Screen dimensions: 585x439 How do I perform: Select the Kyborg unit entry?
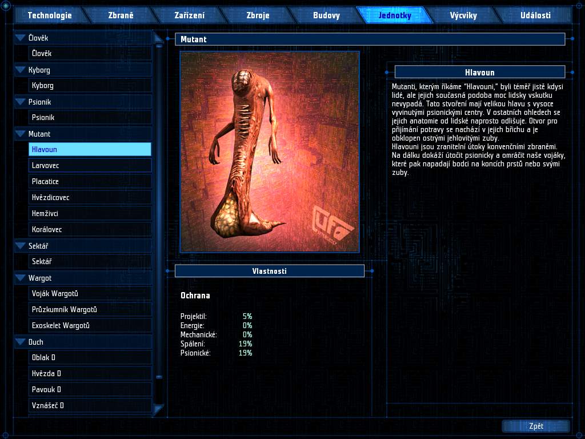pos(90,86)
